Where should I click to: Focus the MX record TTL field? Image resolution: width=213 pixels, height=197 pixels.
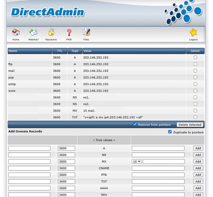(66, 162)
